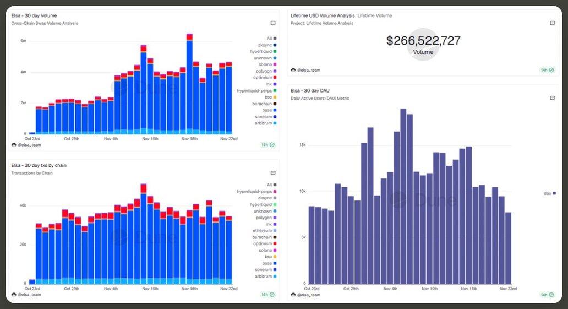Screen dimensions: 568x309
Task: Click the 14h refresh badge in Volume panel
Action: (x=268, y=145)
